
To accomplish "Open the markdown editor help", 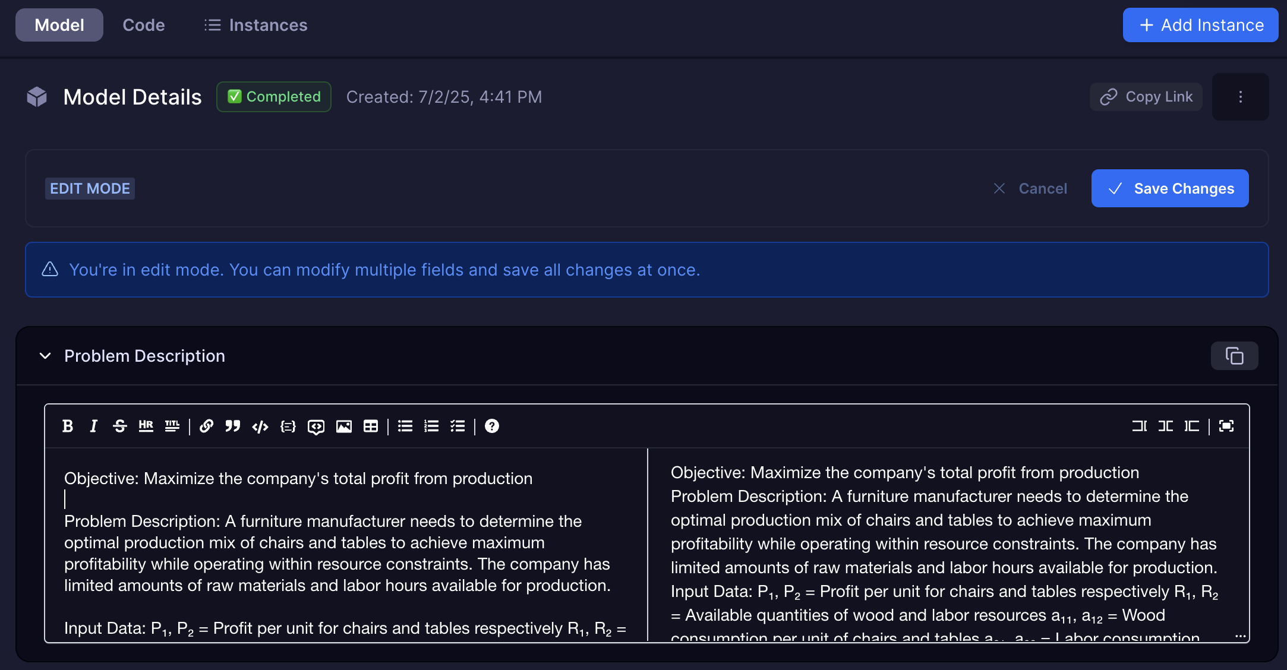I will (x=491, y=426).
